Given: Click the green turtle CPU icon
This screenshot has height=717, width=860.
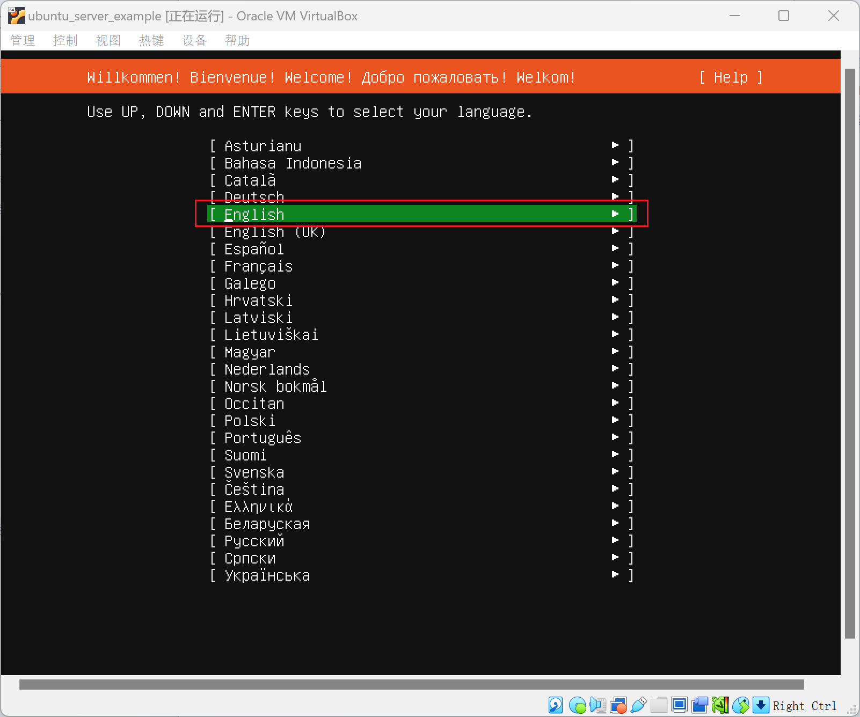Looking at the screenshot, I should point(720,705).
